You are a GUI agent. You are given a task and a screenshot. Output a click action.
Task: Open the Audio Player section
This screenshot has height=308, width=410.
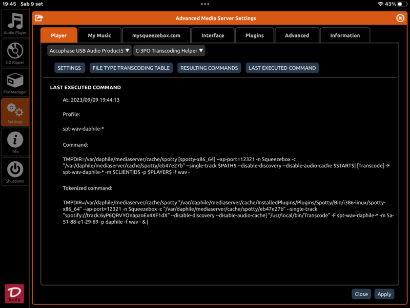15,23
